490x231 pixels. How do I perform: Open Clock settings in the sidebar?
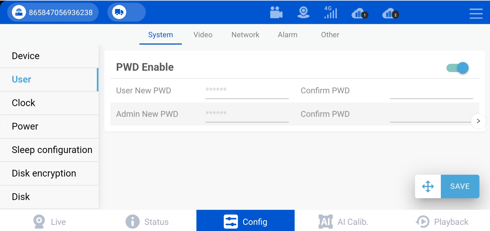click(49, 103)
